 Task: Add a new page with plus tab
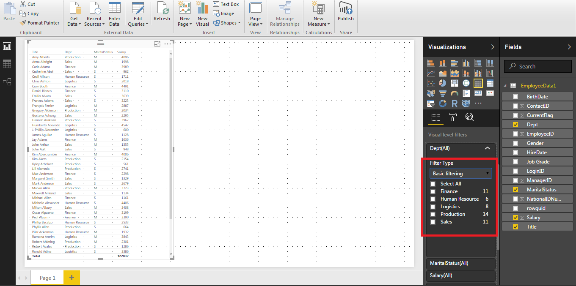pos(72,278)
